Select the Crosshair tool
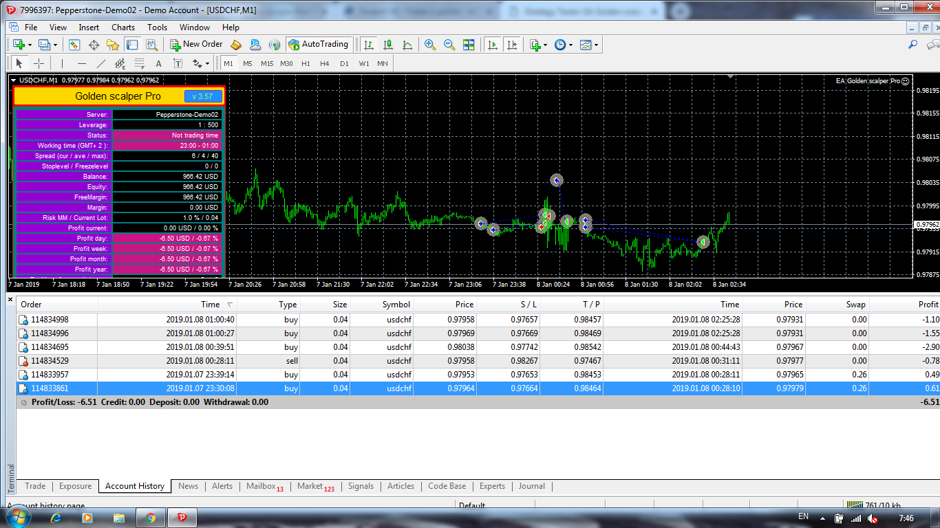Screen dimensions: 940x528 tap(39, 63)
